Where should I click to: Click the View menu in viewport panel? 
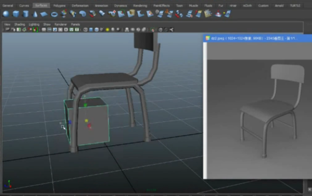click(x=7, y=24)
